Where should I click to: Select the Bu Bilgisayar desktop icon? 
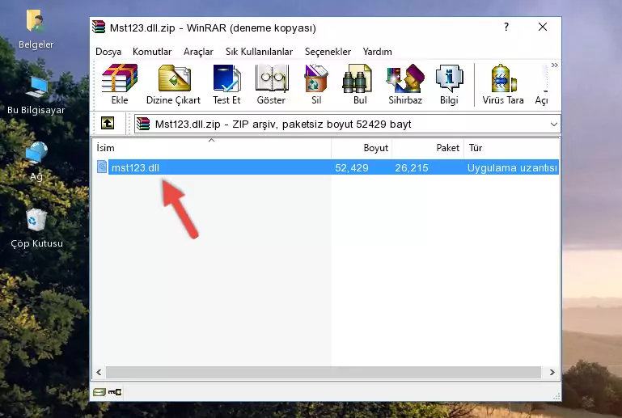(36, 95)
